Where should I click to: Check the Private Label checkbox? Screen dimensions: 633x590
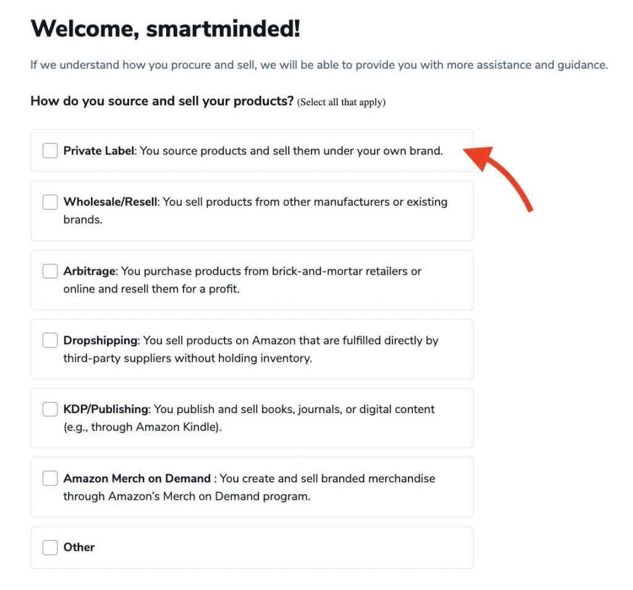[x=50, y=150]
